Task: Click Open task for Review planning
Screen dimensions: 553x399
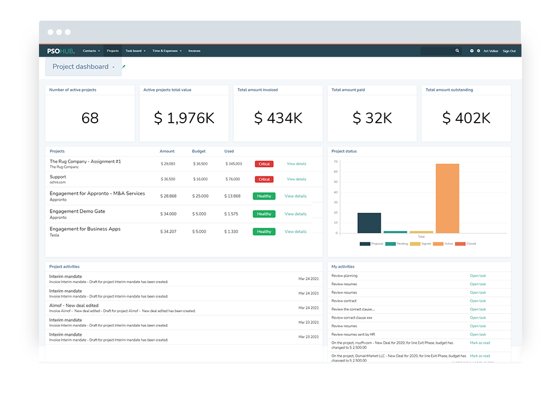Action: click(x=477, y=276)
